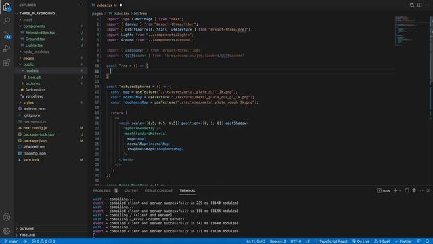
Task: Click the 3 Spell status indicator
Action: click(382, 241)
